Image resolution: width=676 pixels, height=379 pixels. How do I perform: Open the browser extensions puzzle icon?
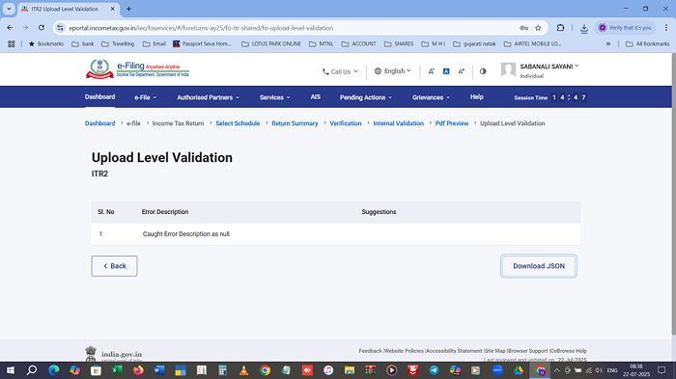point(560,28)
